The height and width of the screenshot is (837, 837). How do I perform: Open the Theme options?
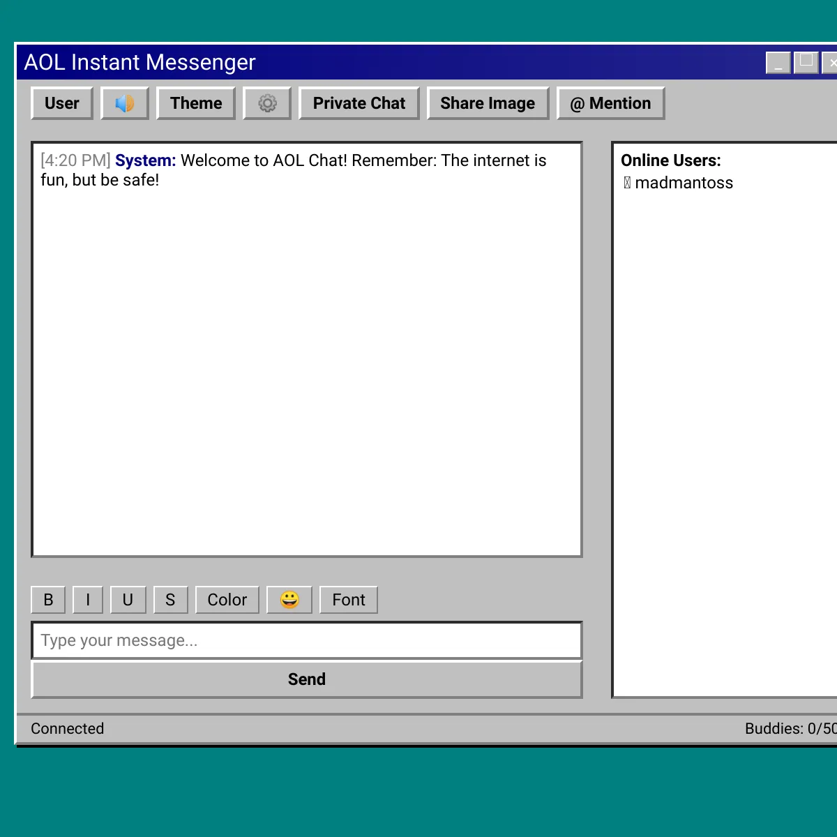[196, 103]
